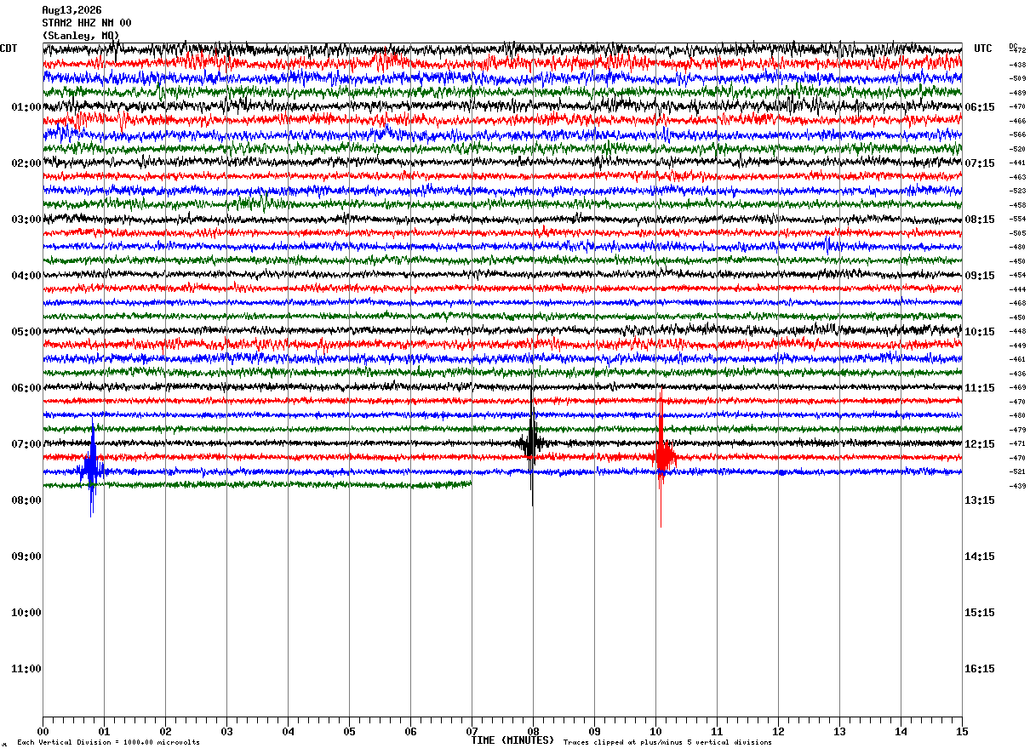The height and width of the screenshot is (754, 1030).
Task: Click the (Stanley, MO) location label
Action: point(81,36)
